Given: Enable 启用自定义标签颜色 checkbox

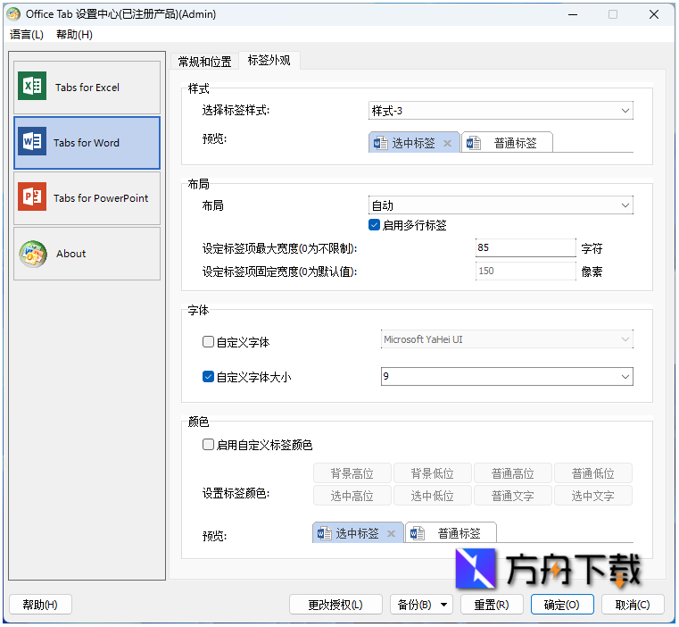Looking at the screenshot, I should point(208,445).
